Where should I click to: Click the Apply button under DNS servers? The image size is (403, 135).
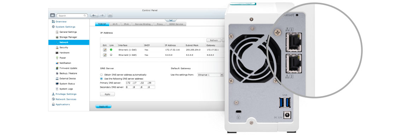click(107, 94)
